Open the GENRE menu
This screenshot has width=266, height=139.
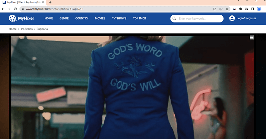[x=64, y=18]
